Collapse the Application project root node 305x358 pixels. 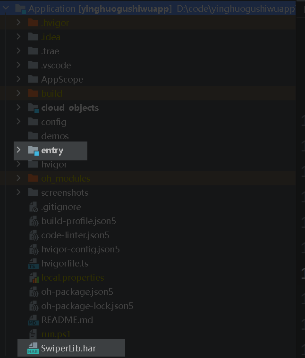(x=7, y=8)
